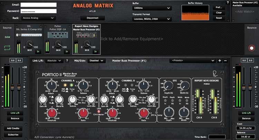Open the Link L/R Absolute dropdown
Image resolution: width=259 pixels, height=140 pixels.
point(54,60)
